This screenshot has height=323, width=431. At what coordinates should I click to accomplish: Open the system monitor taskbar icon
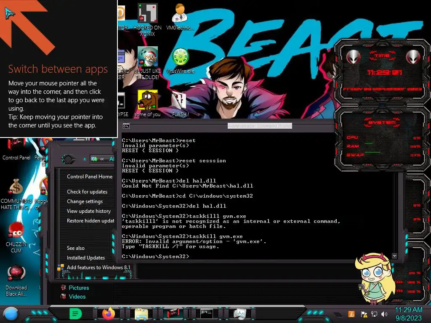239,314
